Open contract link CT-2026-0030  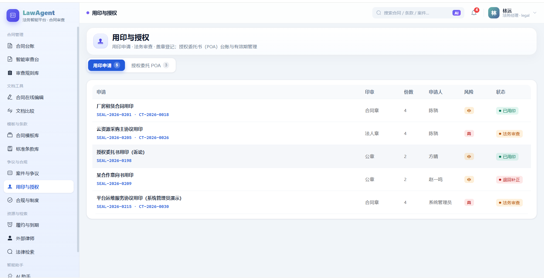coord(154,207)
